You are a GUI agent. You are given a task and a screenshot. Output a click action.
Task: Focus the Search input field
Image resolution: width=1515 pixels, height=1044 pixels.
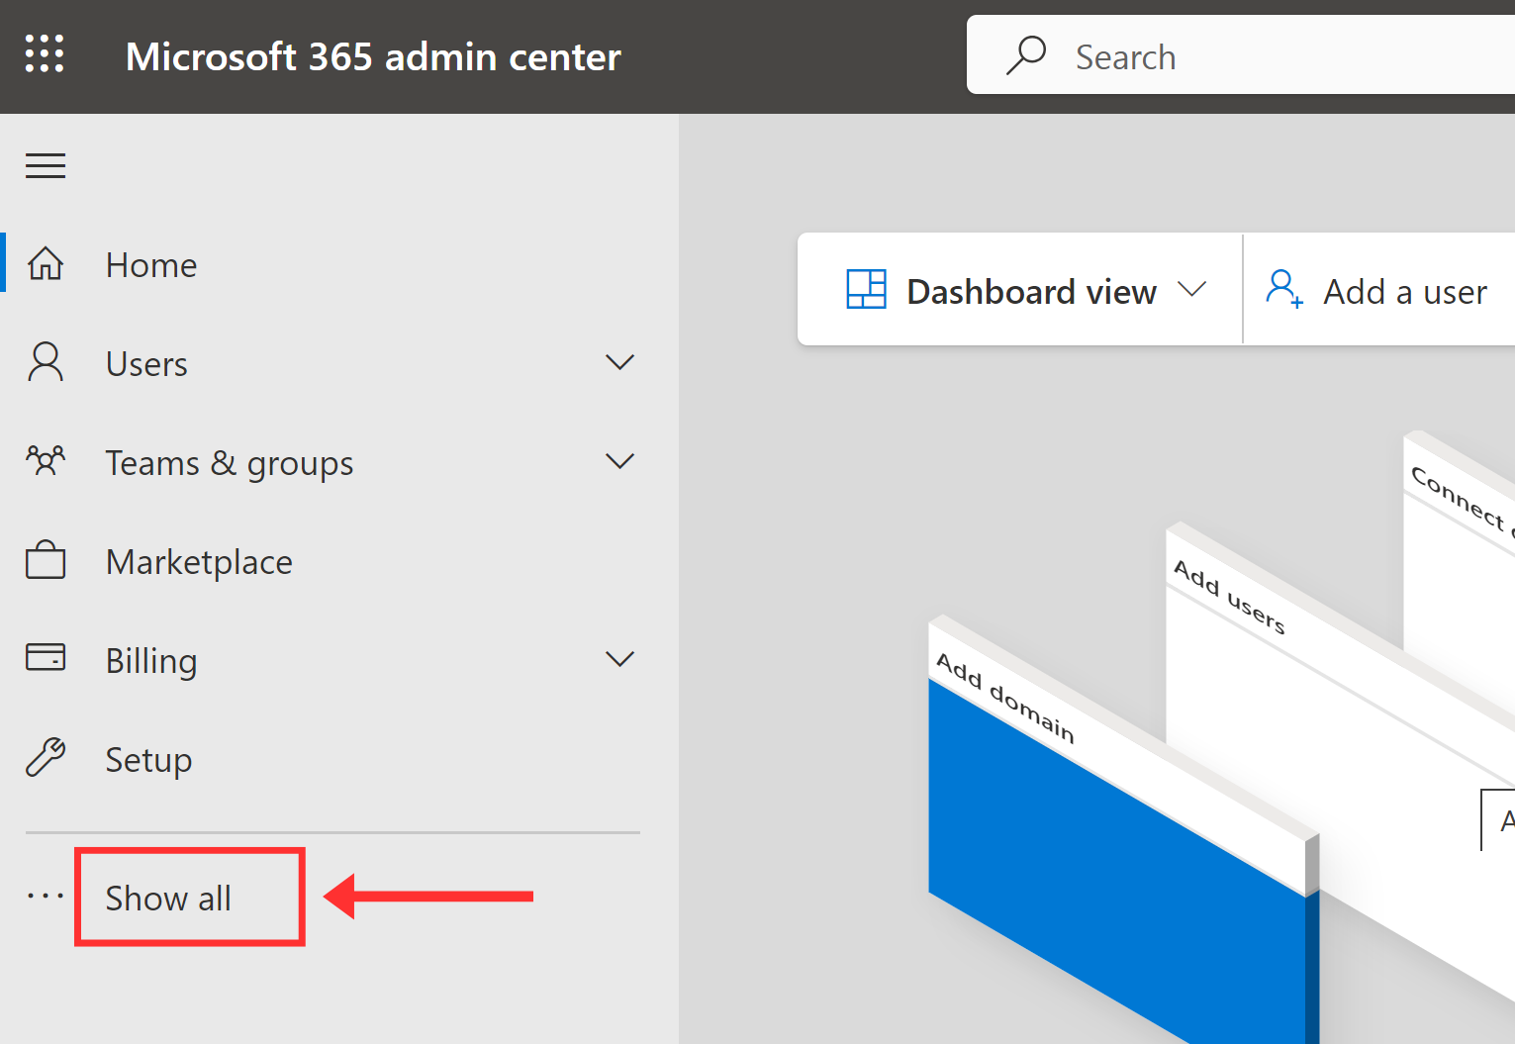1241,55
